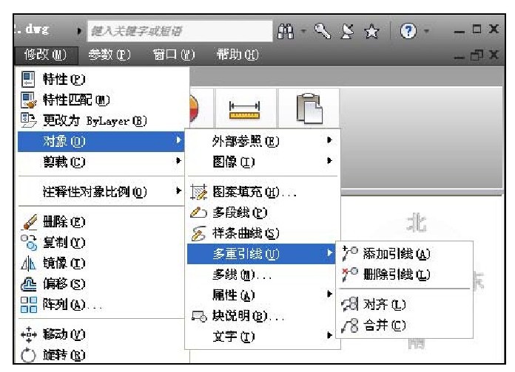Click the 特性匹配 match properties icon
This screenshot has height=372, width=515.
click(x=28, y=100)
